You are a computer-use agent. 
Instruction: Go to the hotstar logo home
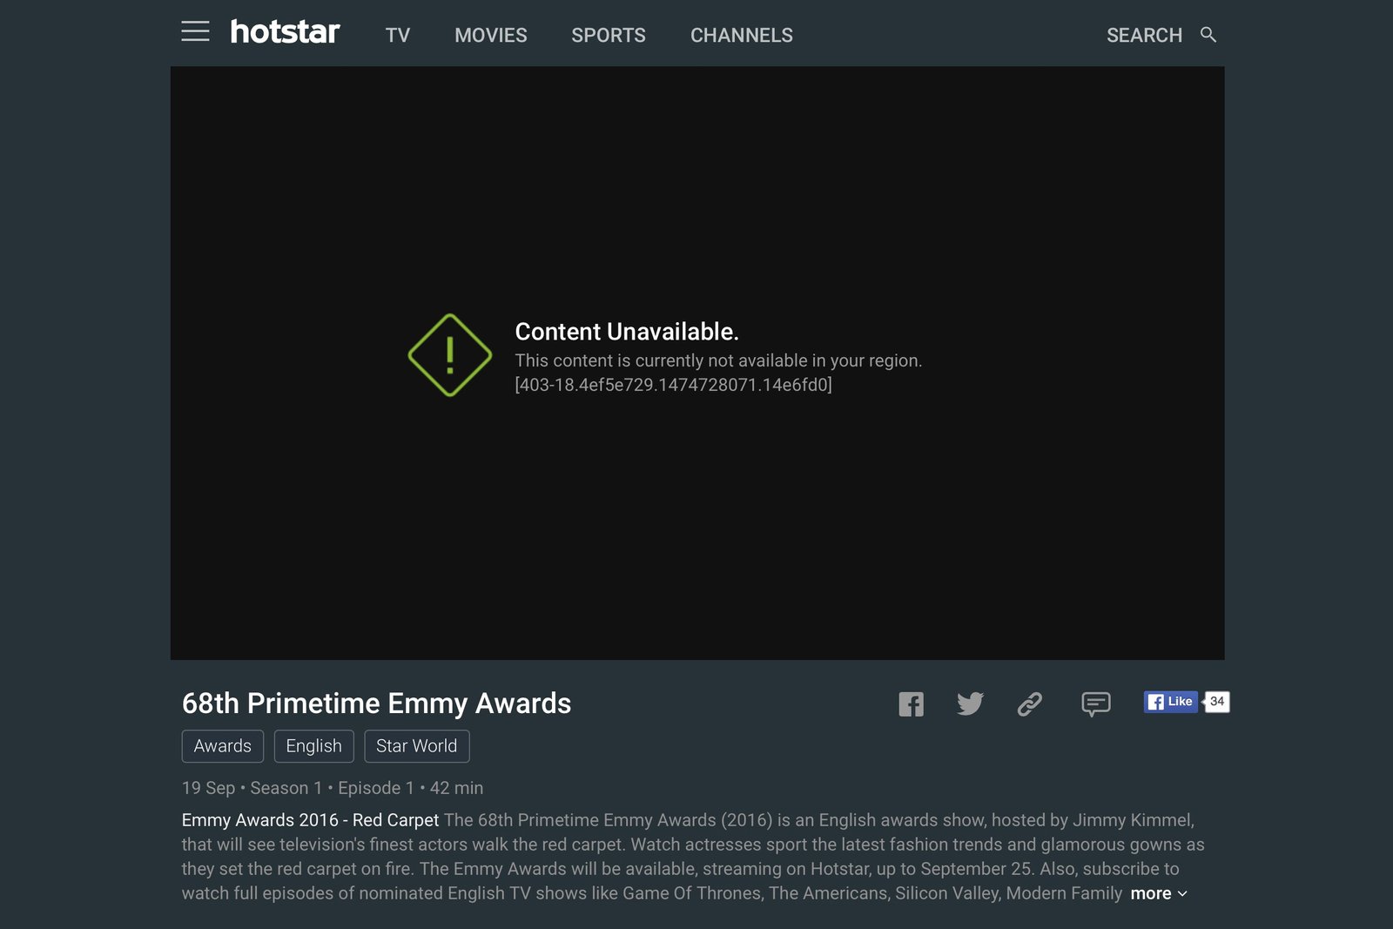point(285,32)
